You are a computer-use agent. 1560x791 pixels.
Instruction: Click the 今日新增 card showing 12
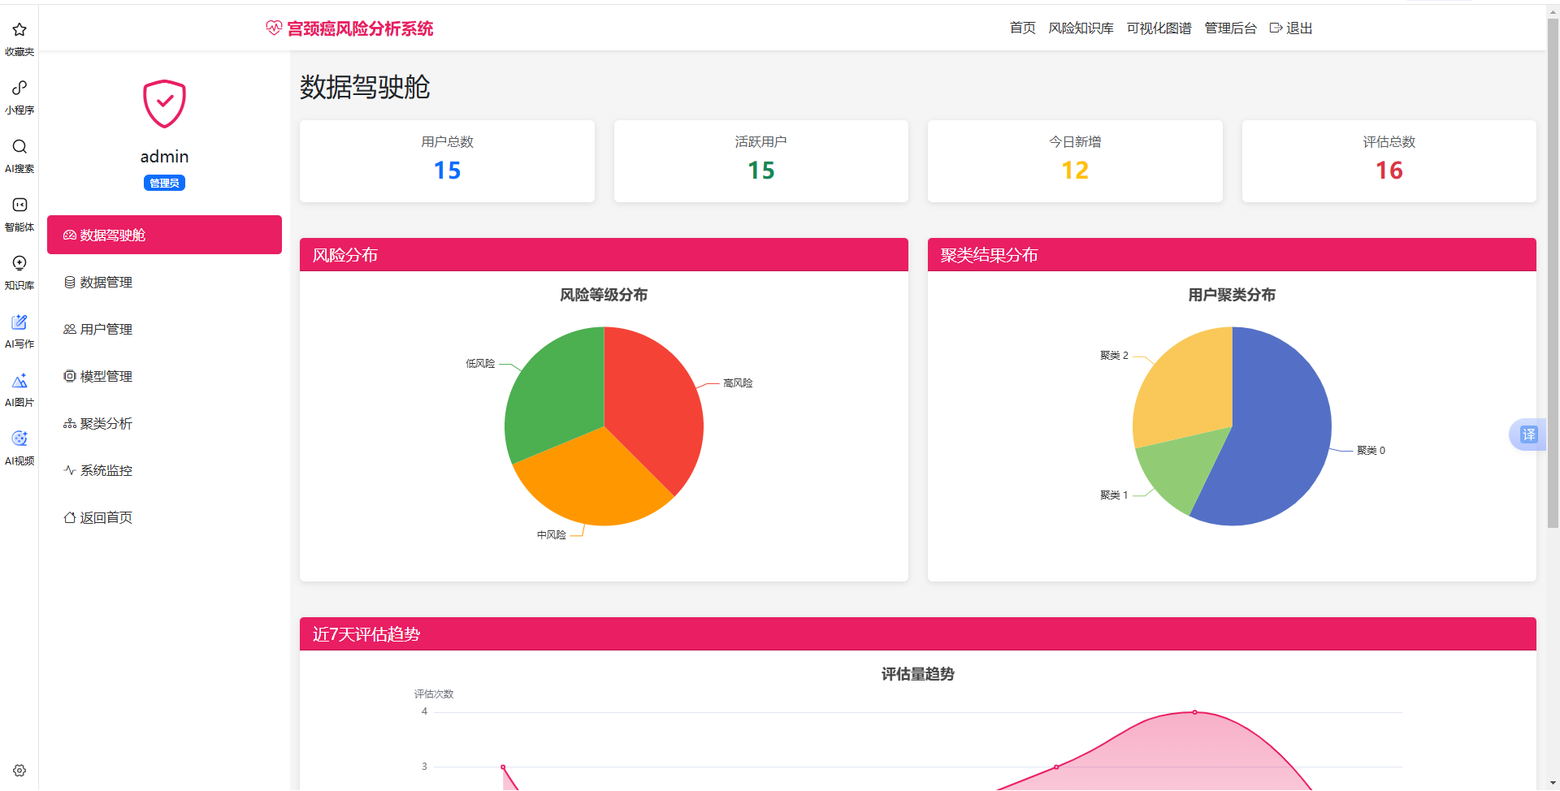click(x=1075, y=161)
